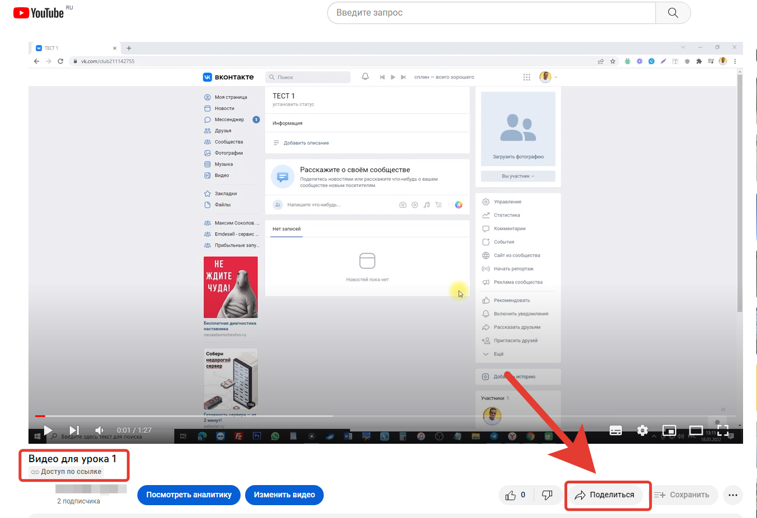Click the VK 'Поиск' field in the video
757x518 pixels.
[308, 77]
